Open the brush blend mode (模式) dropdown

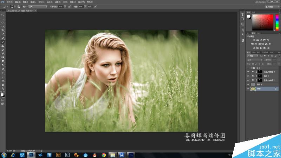point(38,6)
